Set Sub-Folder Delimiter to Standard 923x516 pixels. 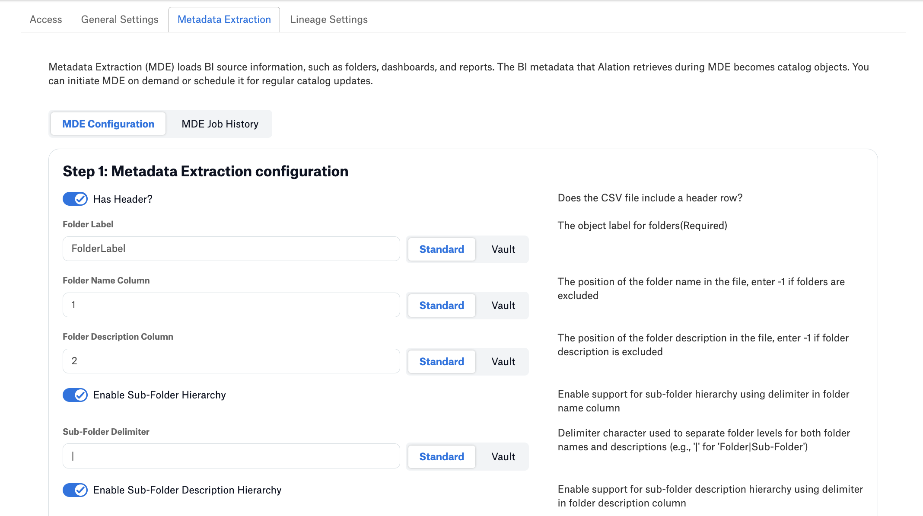coord(442,457)
